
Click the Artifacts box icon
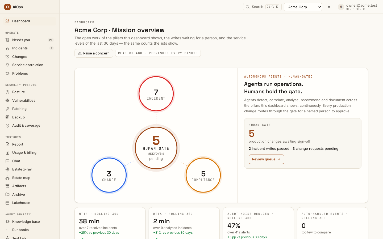(x=7, y=186)
